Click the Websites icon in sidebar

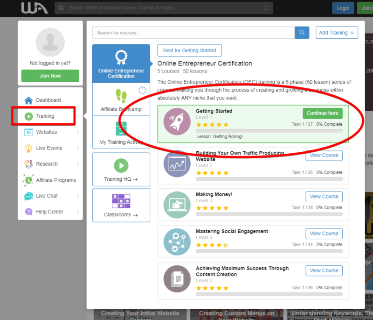[x=28, y=132]
